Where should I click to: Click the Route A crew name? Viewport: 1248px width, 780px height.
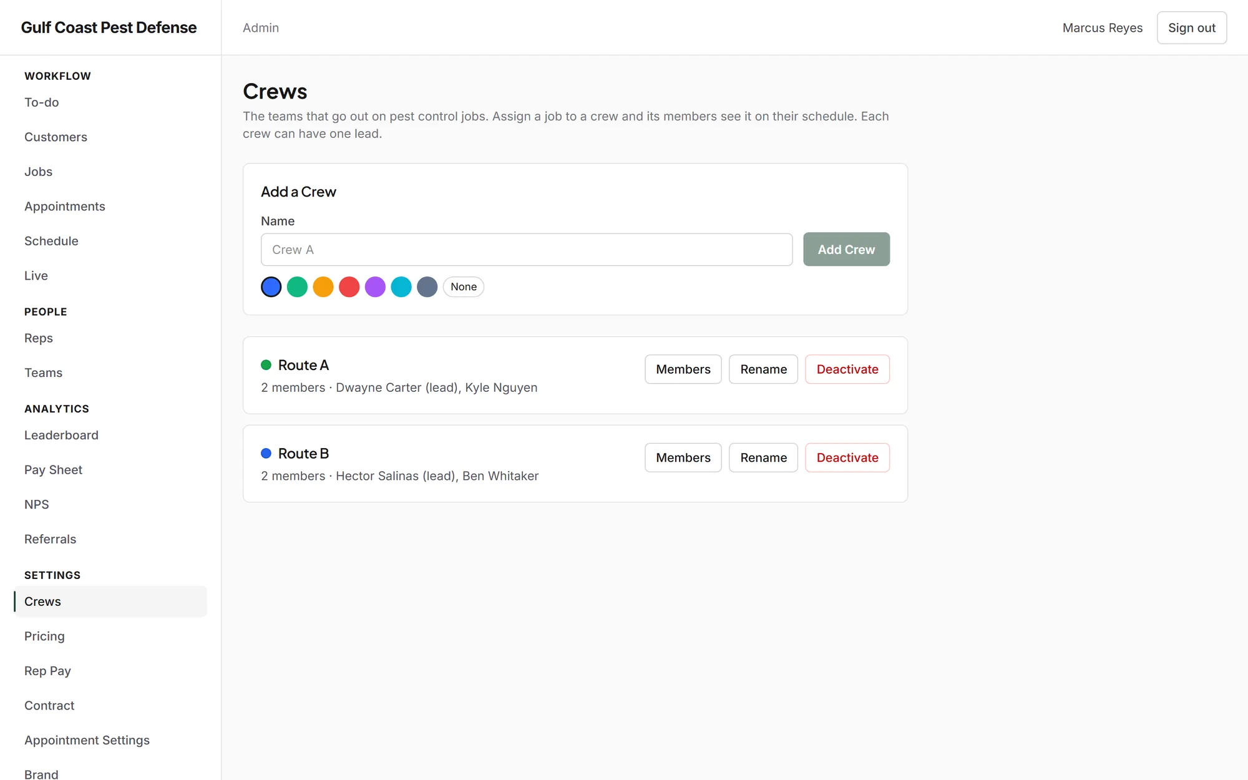pos(303,365)
